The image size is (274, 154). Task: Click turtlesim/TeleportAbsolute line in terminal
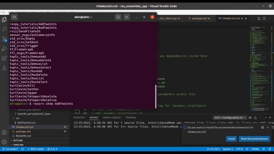point(33,96)
